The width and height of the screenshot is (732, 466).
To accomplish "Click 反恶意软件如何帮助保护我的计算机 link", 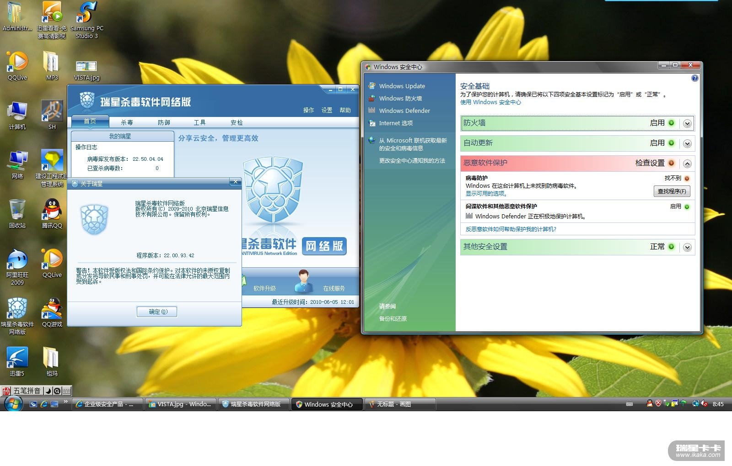I will (x=511, y=229).
